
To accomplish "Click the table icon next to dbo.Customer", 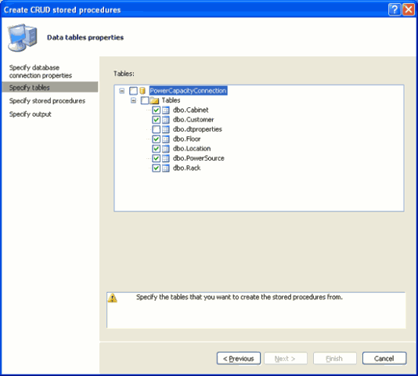I will (166, 120).
